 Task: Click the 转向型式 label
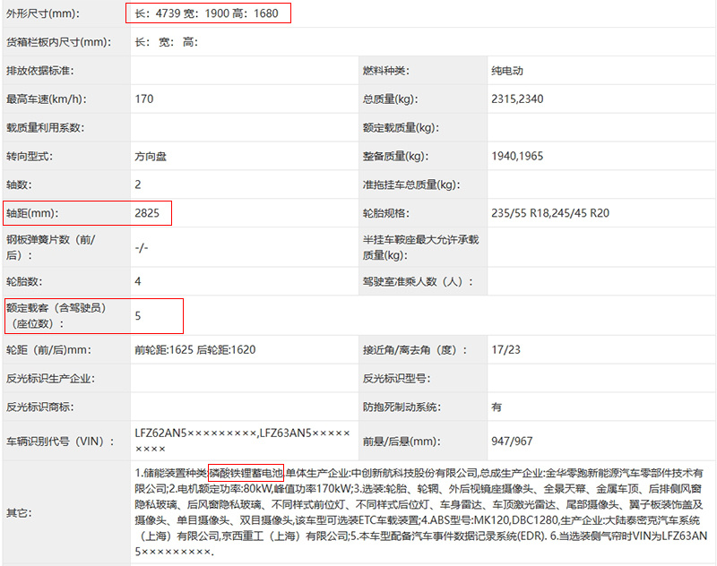[30, 156]
